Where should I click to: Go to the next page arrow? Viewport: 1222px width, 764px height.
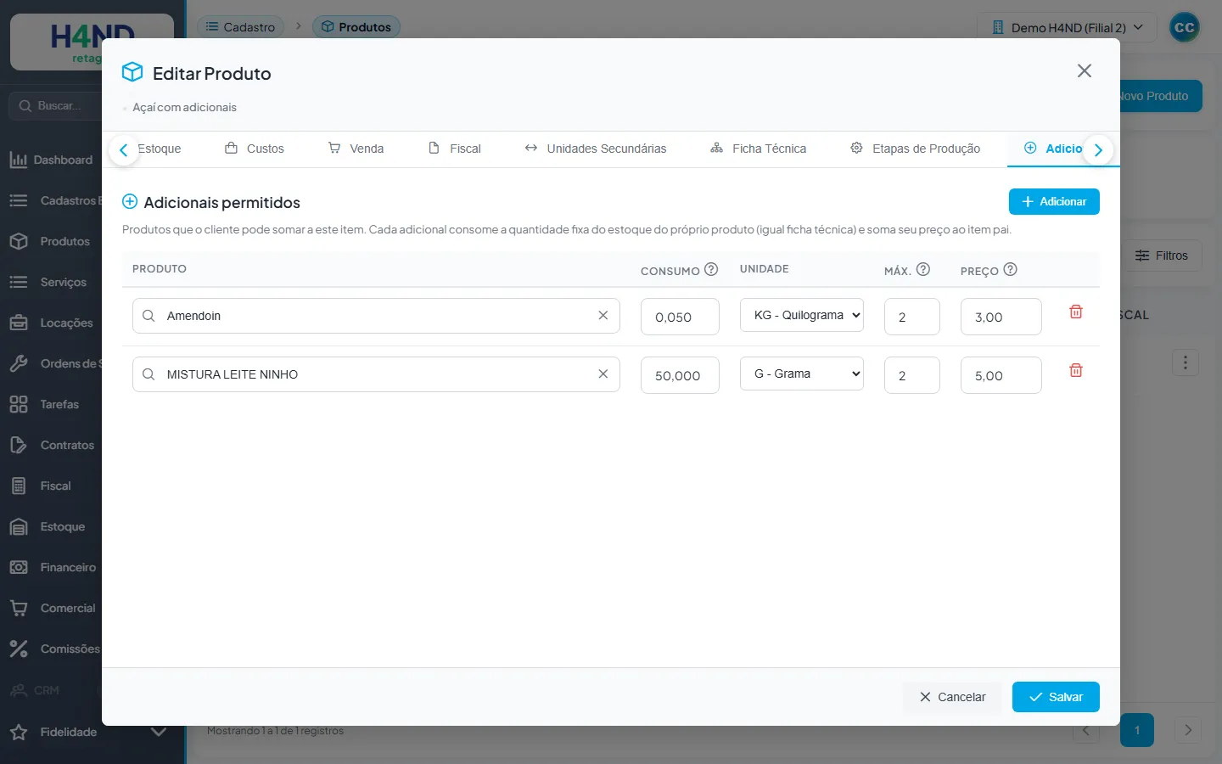pyautogui.click(x=1188, y=730)
